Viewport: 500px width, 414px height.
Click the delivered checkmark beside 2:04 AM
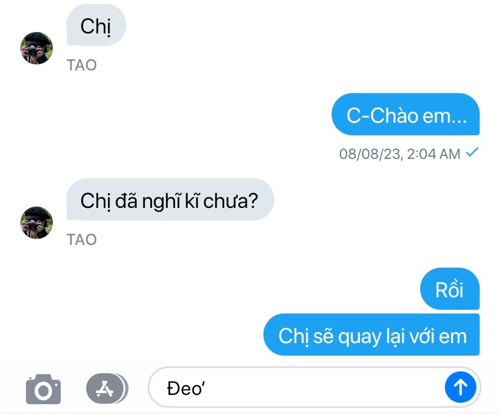[472, 152]
